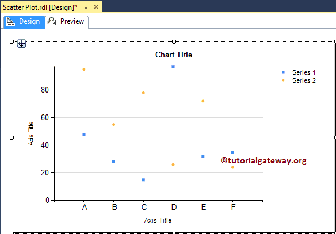Viewport: 336px width, 234px height.
Task: Pin the Scatter Plot.rdl tab
Action: coord(85,7)
